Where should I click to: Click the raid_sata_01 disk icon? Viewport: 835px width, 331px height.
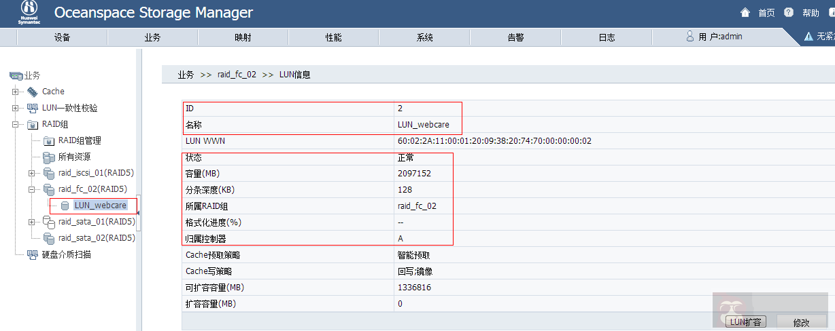49,222
